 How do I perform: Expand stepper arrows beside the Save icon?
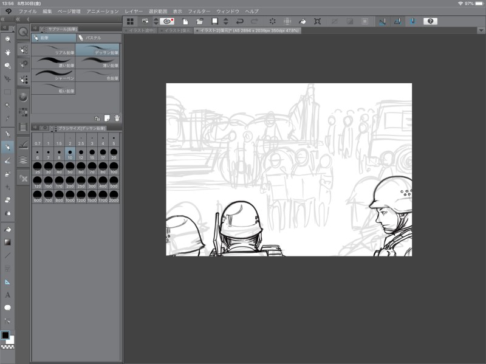[x=226, y=21]
